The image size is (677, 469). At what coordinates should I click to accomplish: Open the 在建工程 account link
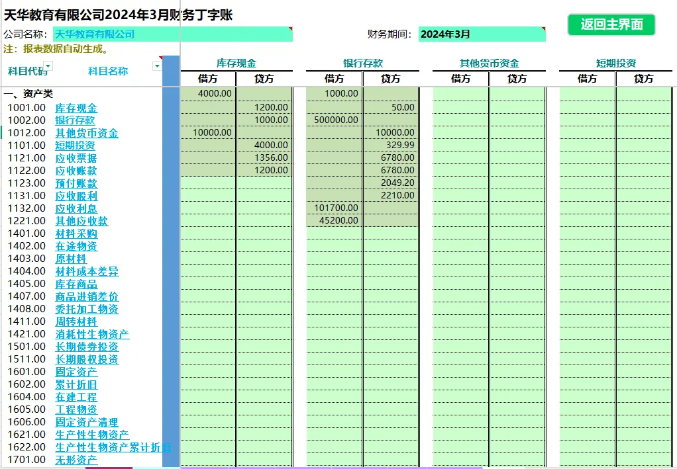(76, 397)
